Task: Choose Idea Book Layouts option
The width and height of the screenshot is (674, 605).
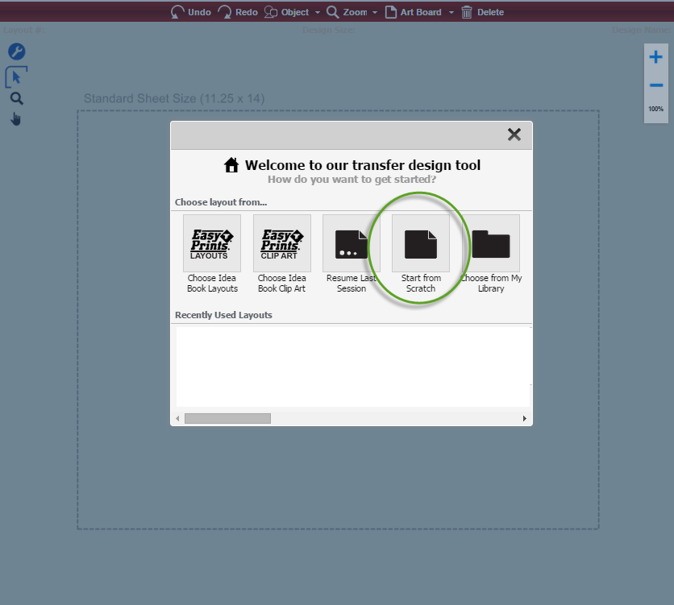Action: [211, 242]
